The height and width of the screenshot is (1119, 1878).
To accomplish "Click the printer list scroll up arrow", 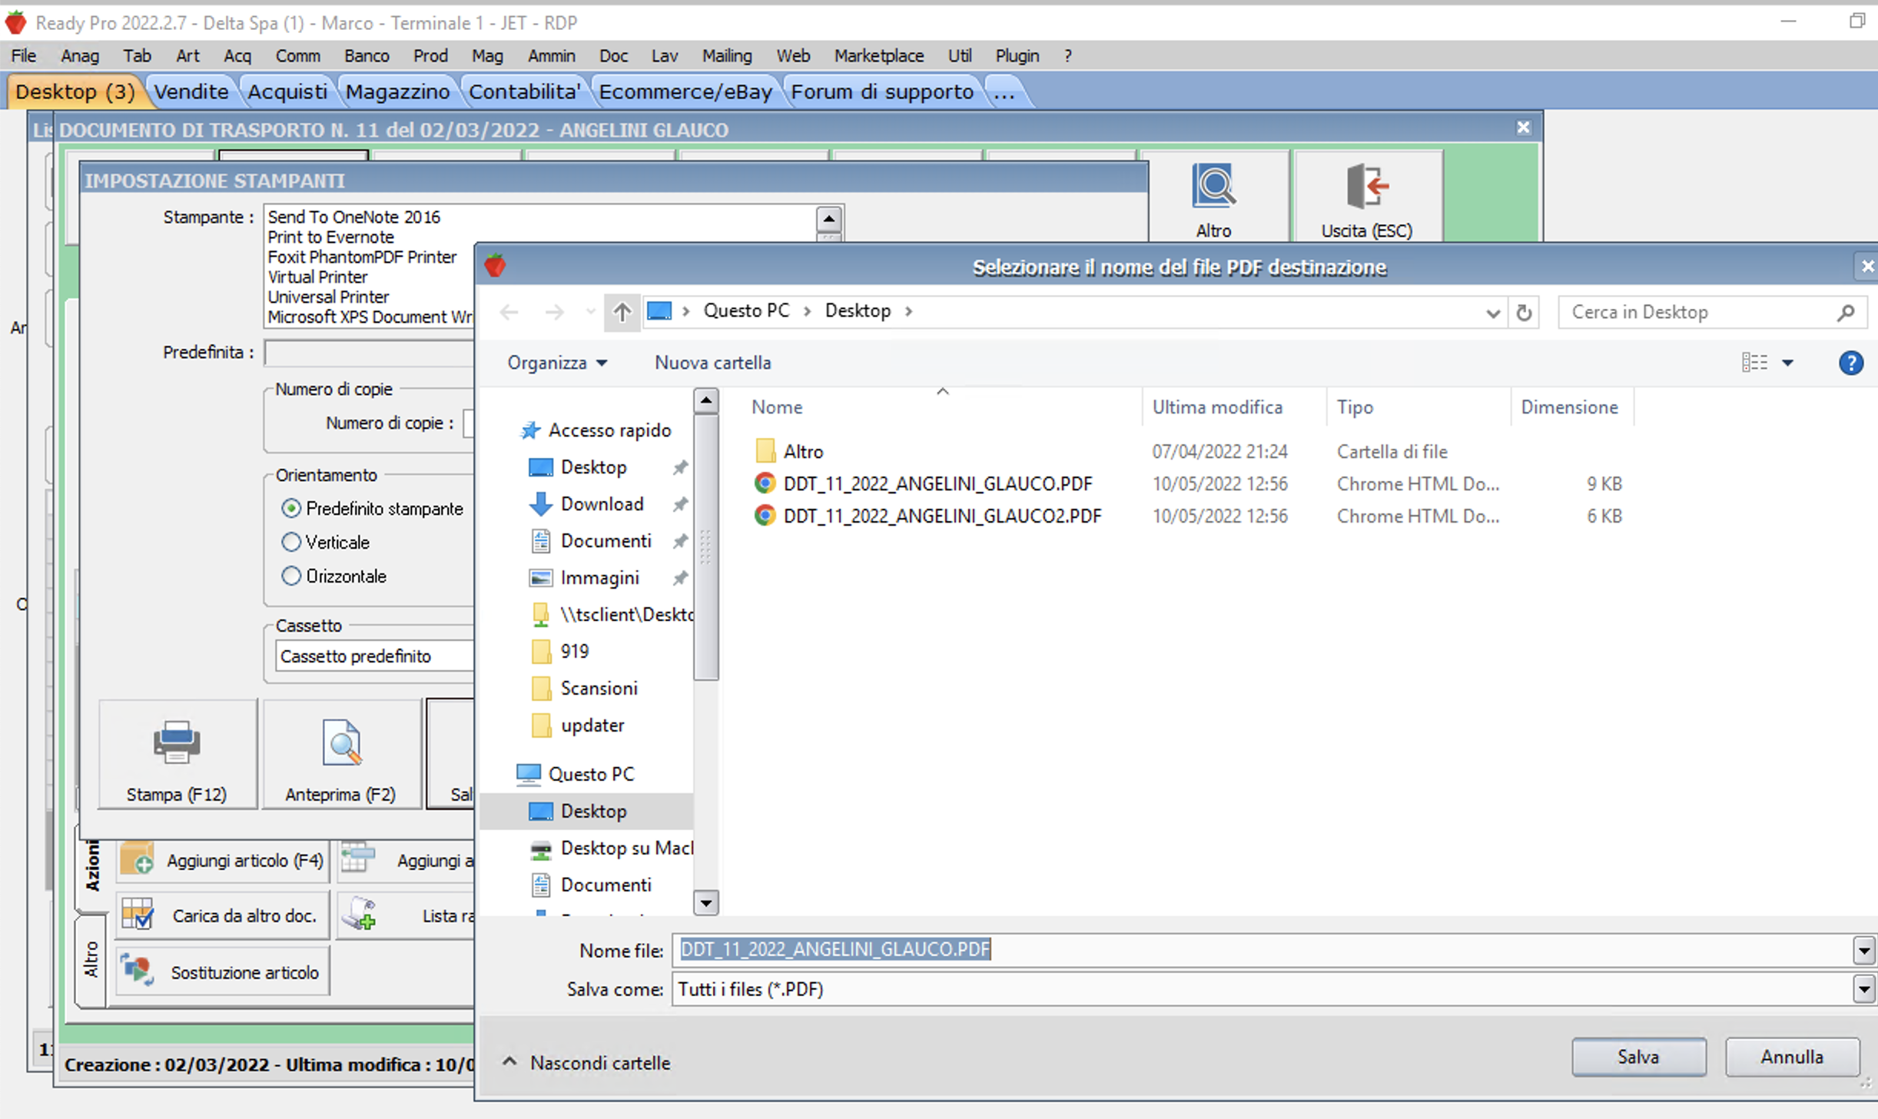I will [x=828, y=219].
